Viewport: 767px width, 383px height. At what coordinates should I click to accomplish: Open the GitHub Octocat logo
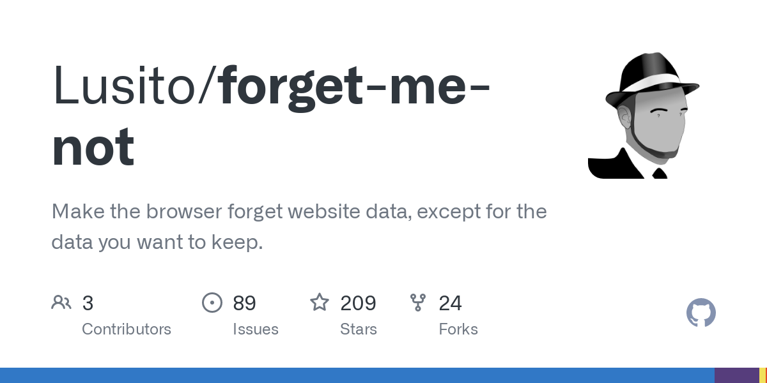(x=701, y=313)
